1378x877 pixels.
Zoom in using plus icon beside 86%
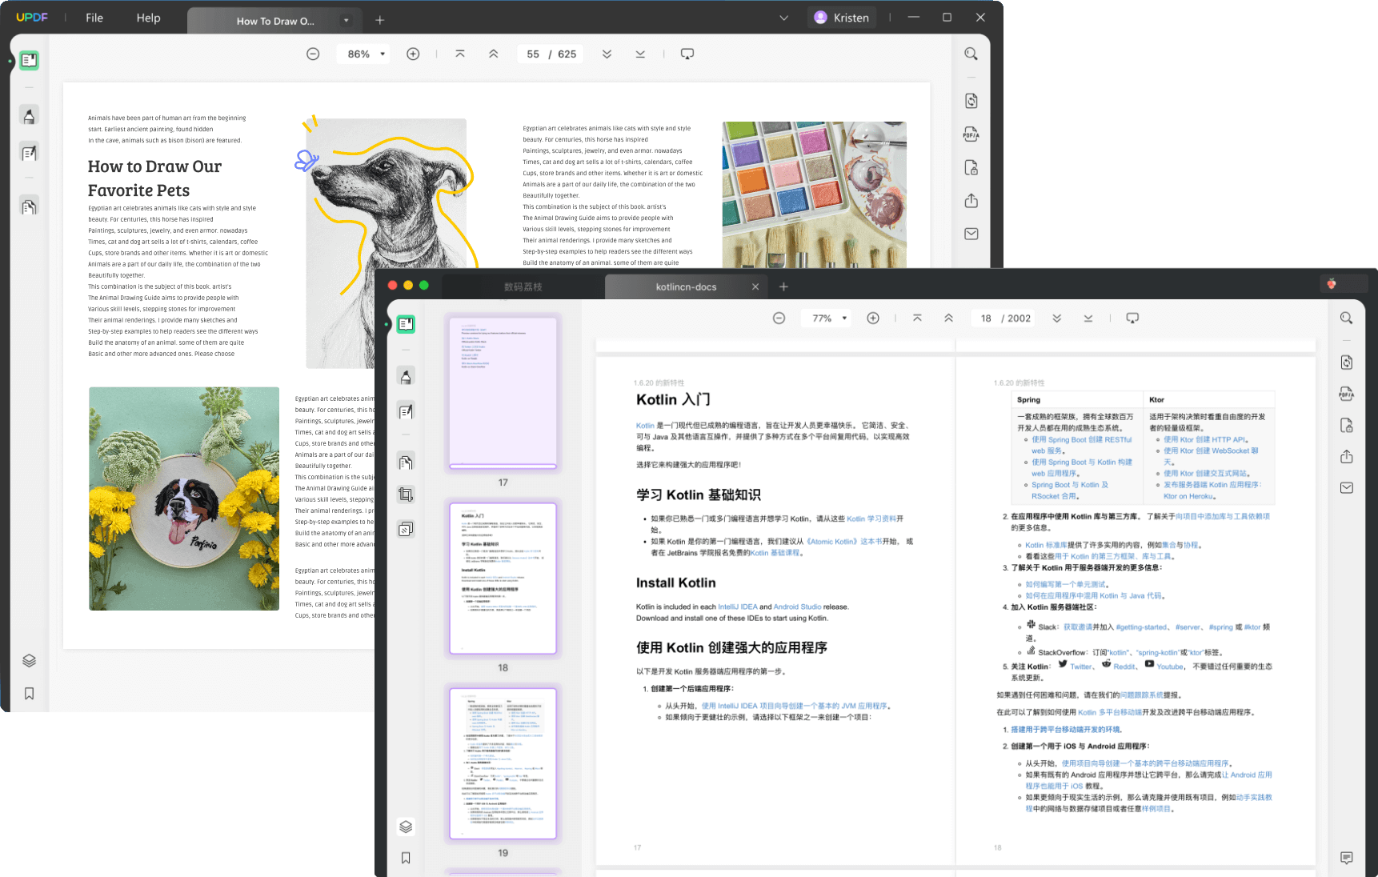tap(413, 54)
